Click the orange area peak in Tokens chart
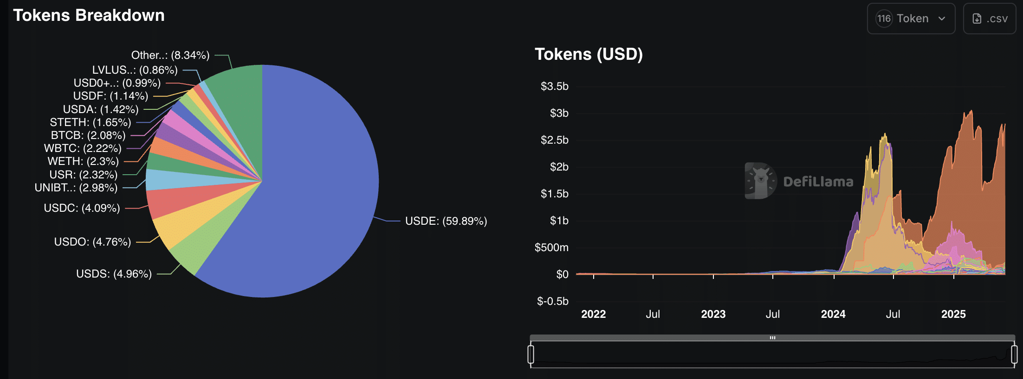The height and width of the screenshot is (379, 1023). (971, 112)
